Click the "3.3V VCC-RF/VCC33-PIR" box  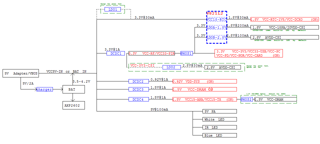coord(152,53)
